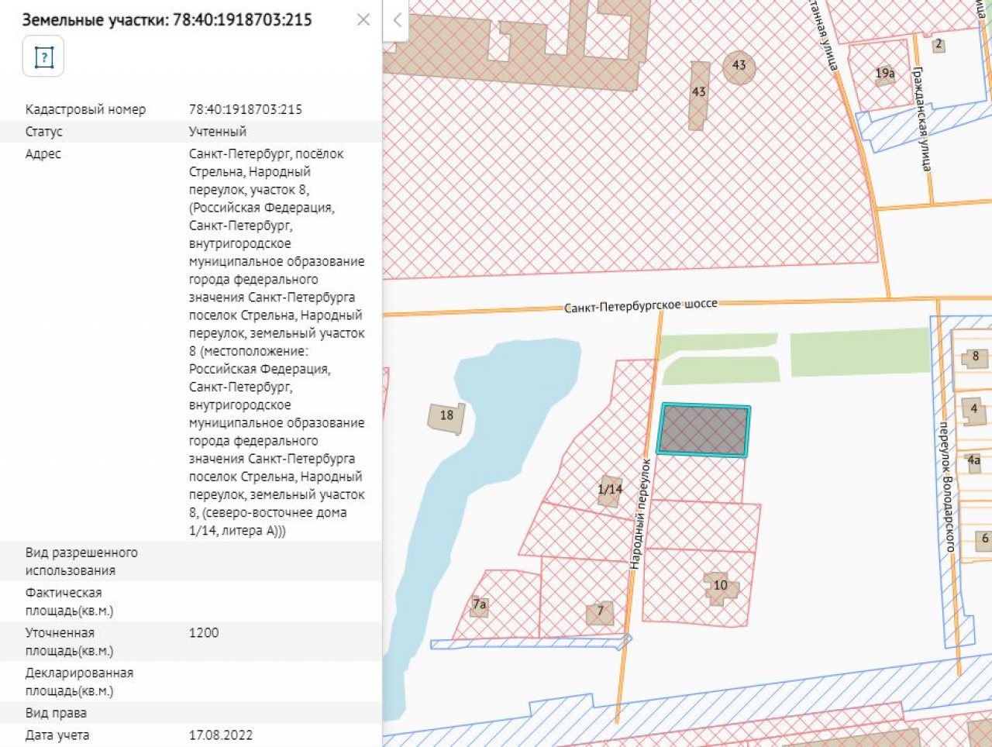Screen dimensions: 992x747
Task: Click building 1/14 on the map
Action: (610, 490)
